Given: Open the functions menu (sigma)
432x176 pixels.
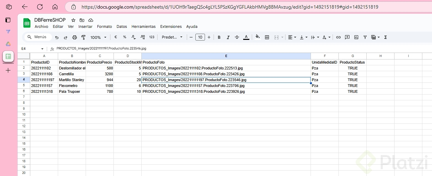Looking at the screenshot, I should (386, 37).
